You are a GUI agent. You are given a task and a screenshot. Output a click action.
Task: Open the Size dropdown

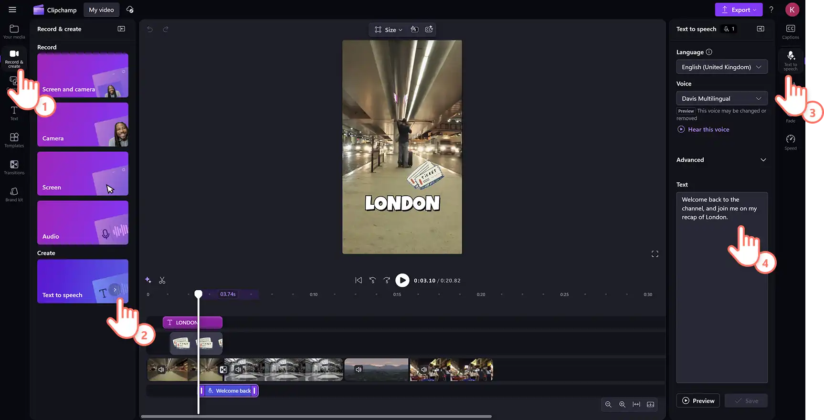(x=389, y=30)
